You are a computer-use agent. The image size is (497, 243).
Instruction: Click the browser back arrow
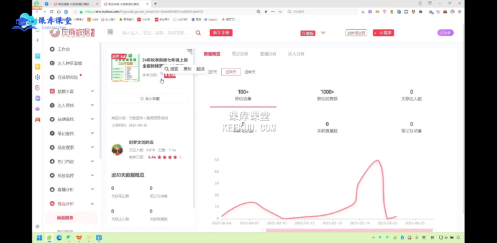pos(37,12)
